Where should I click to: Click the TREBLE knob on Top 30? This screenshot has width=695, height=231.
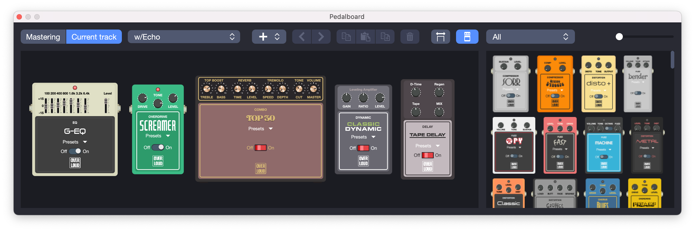click(x=207, y=89)
